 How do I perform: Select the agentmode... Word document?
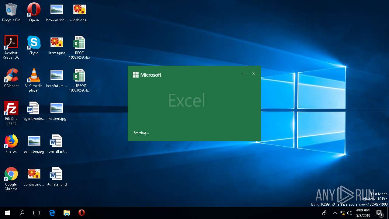click(34, 111)
